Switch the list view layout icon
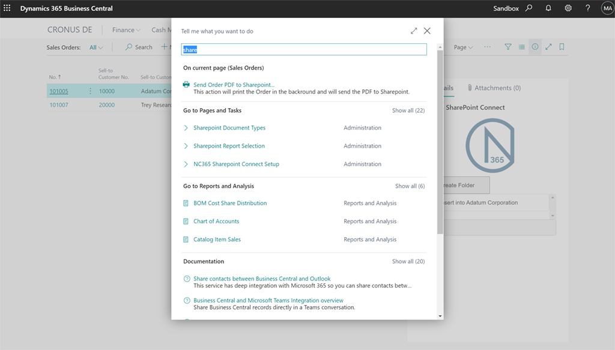This screenshot has width=615, height=350. 522,47
